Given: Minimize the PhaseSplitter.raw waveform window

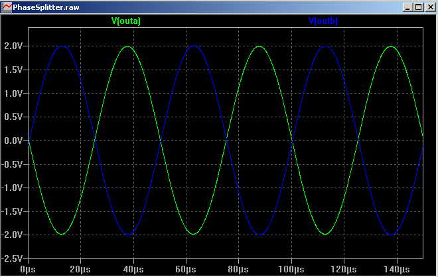Looking at the screenshot, I should [407, 7].
